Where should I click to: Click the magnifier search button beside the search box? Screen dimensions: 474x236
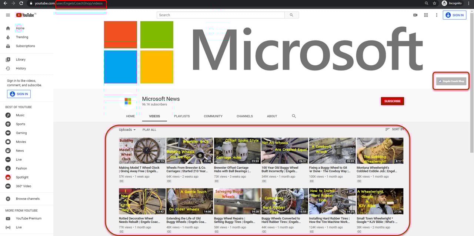291,15
